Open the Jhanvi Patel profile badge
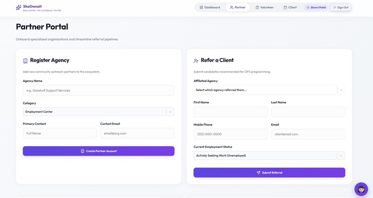The image size is (373, 198). coord(316,7)
